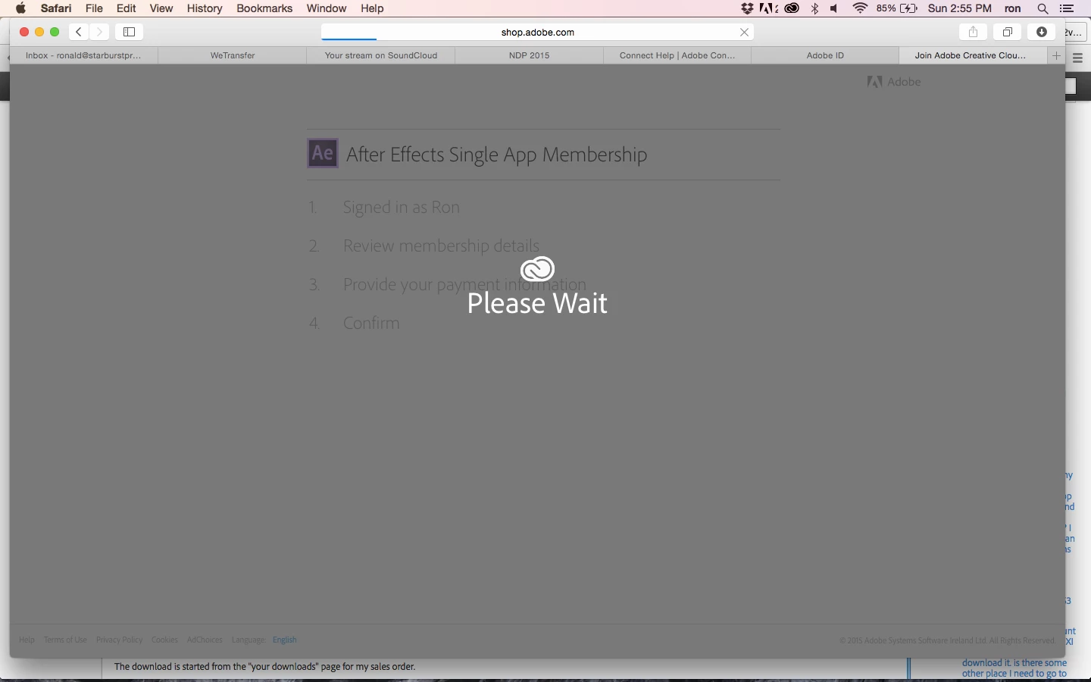Screen dimensions: 1091x682
Task: Click the footer Help link
Action: (x=27, y=640)
